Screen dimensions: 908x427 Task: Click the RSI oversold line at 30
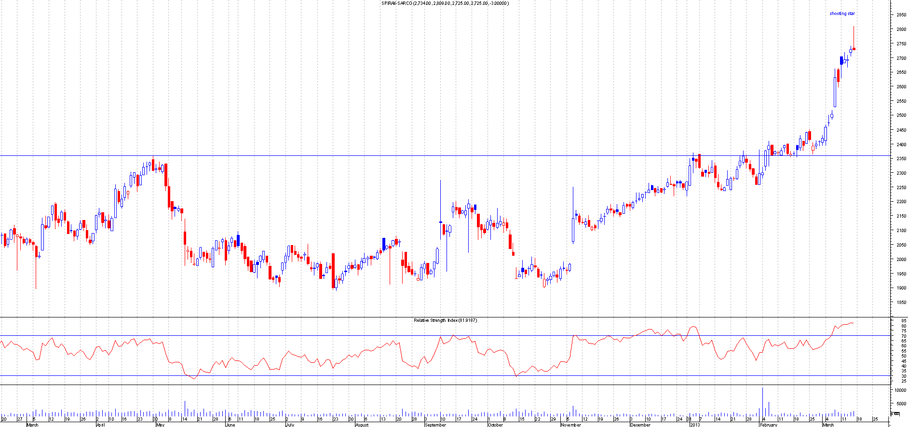pyautogui.click(x=289, y=376)
